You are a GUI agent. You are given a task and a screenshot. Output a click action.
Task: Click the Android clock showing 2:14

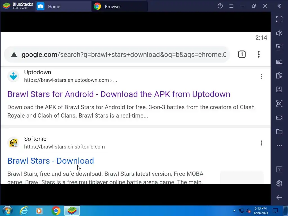coord(261,38)
